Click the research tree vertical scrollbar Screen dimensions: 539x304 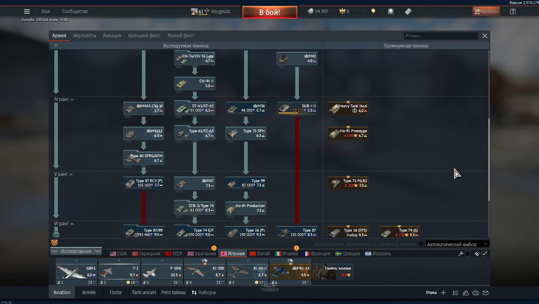point(489,159)
